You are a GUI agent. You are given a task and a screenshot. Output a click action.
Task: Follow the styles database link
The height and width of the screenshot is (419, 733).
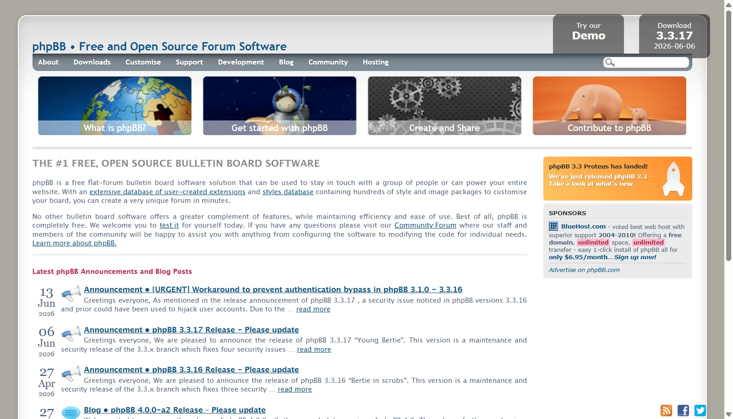[288, 192]
